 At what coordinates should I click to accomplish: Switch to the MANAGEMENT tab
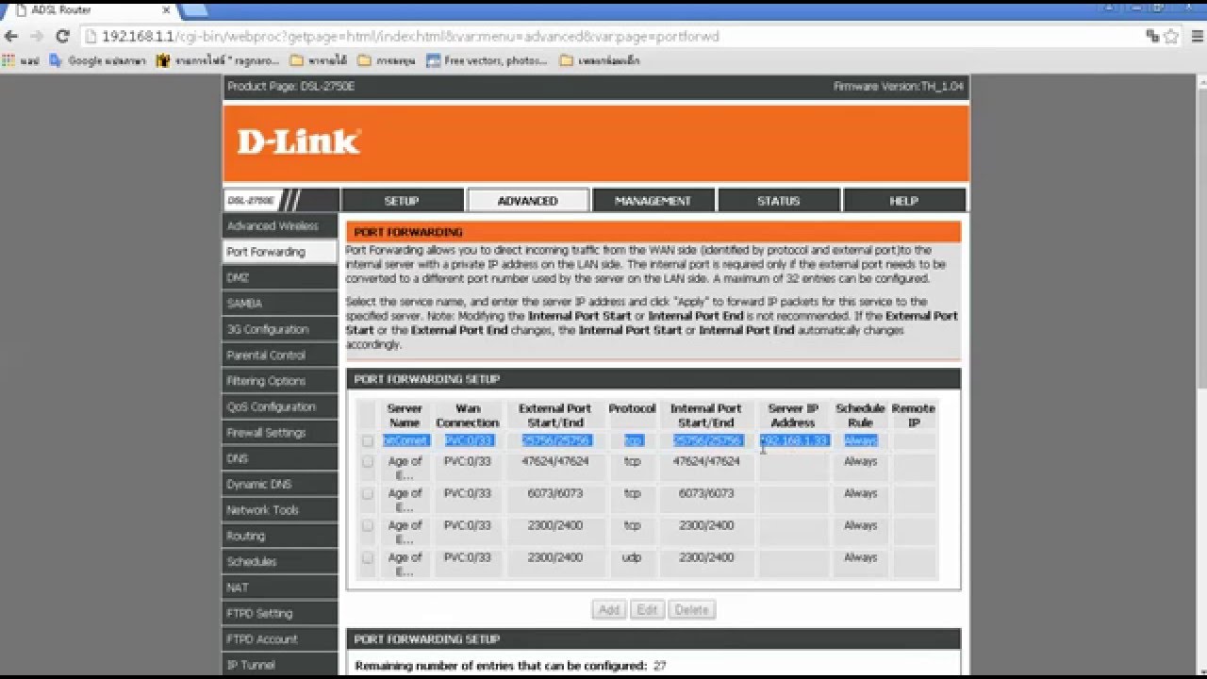(x=653, y=200)
